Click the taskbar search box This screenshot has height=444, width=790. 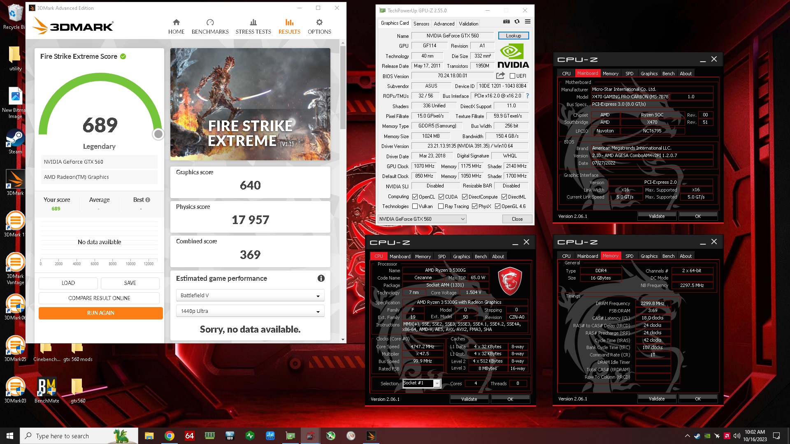(79, 436)
